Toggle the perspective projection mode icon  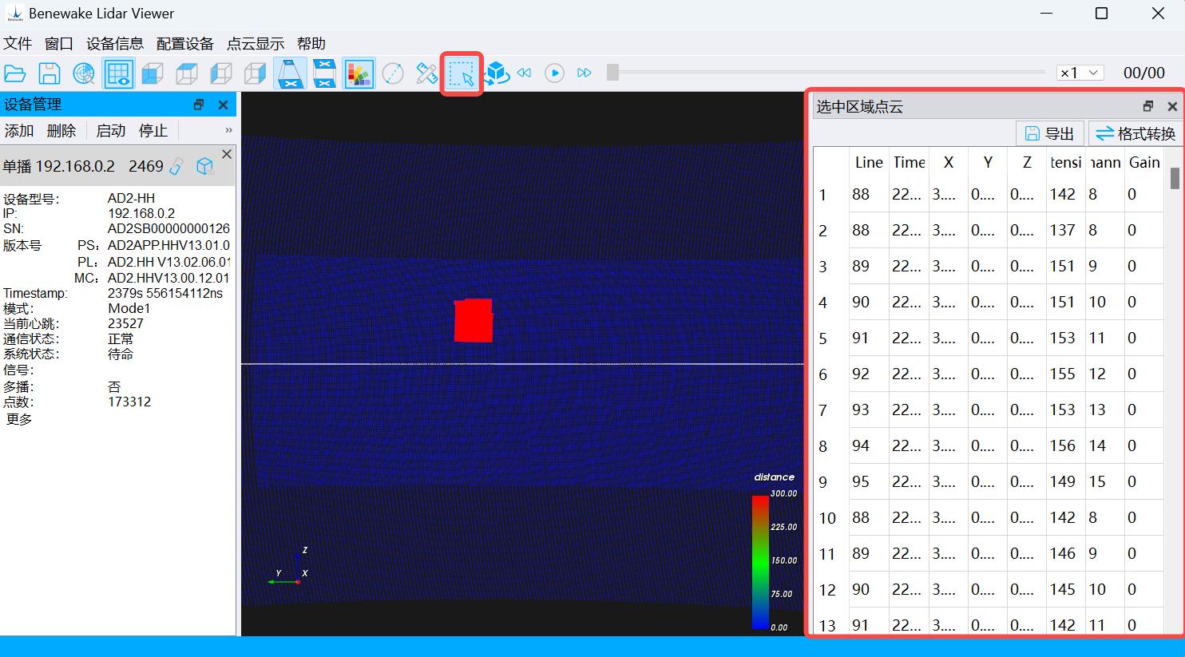click(x=290, y=73)
